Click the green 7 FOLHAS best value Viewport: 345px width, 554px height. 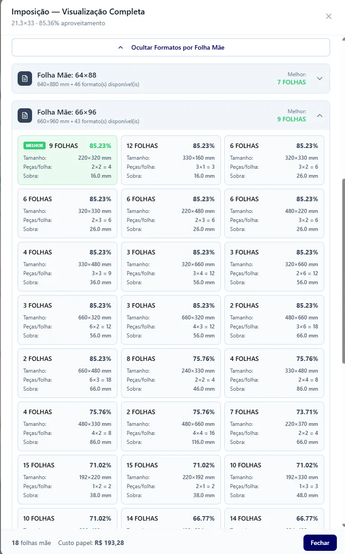pos(291,82)
